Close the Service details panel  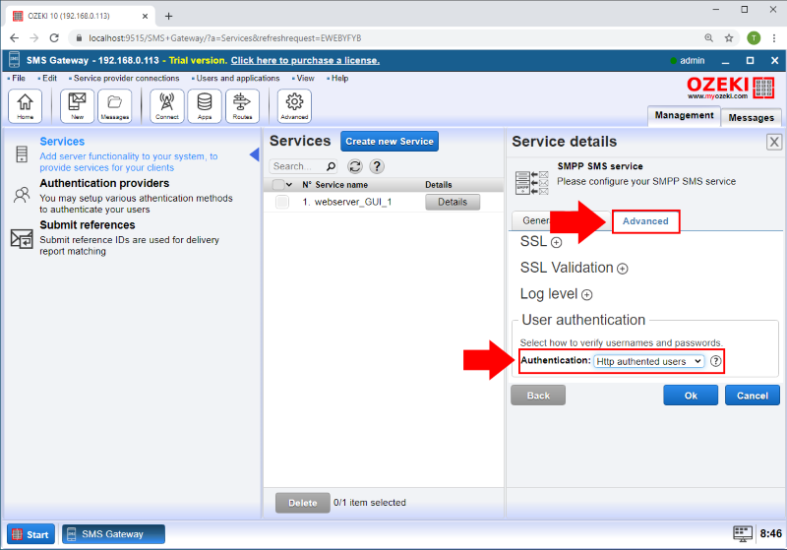(774, 142)
